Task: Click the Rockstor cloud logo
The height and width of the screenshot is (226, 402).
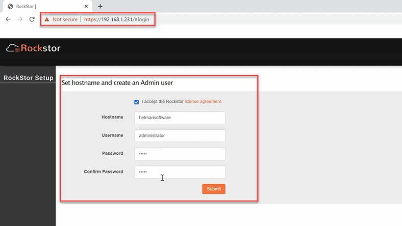Action: pos(13,48)
